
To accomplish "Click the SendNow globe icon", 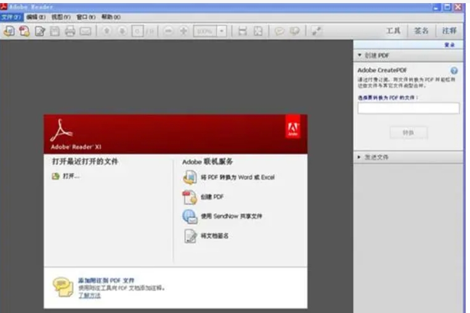I will (x=190, y=216).
